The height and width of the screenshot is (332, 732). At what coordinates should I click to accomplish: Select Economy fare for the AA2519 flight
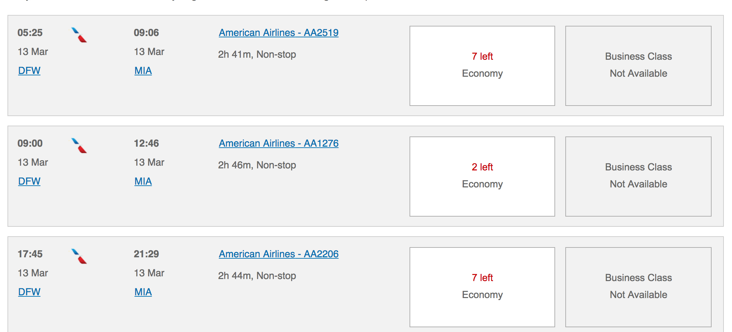click(482, 66)
